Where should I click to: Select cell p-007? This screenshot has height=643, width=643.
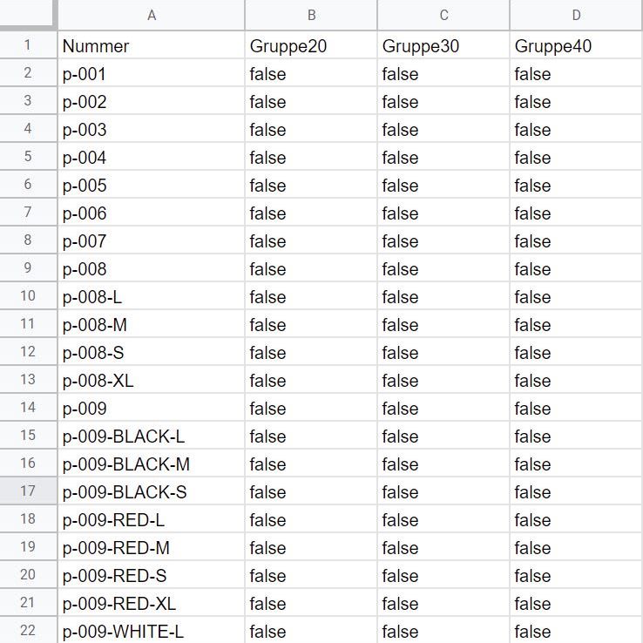pyautogui.click(x=152, y=240)
